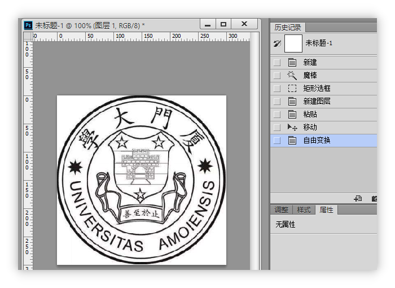Image resolution: width=395 pixels, height=288 pixels.
Task: Toggle history brush source box for 粘贴
Action: [x=276, y=114]
